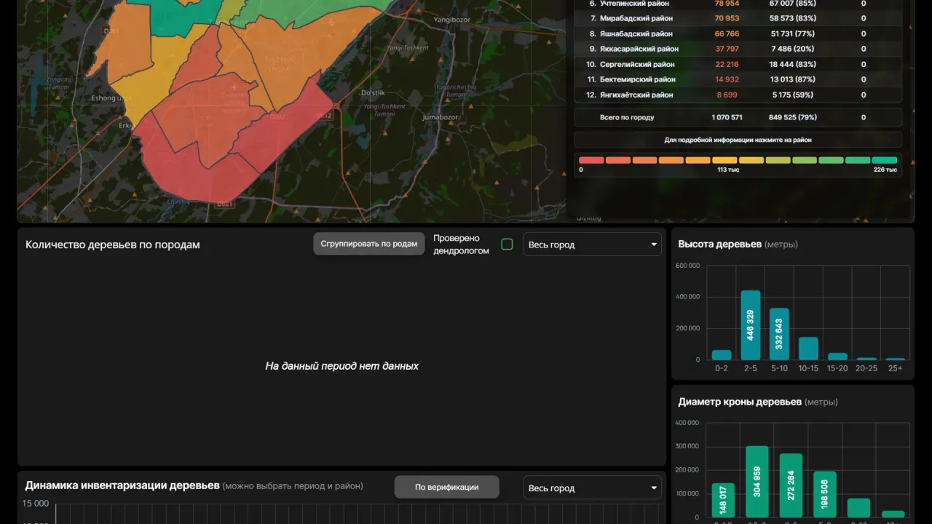Select 'Яшнабадский район' table row

738,33
